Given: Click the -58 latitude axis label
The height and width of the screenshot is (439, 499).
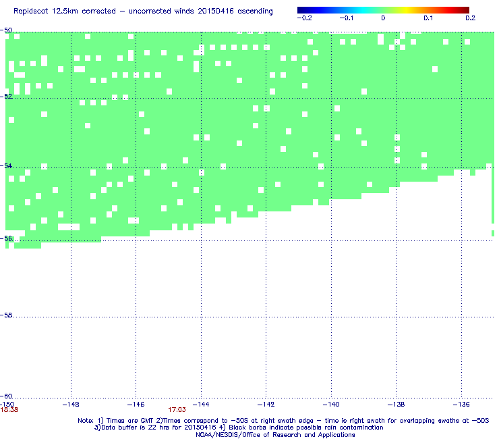Looking at the screenshot, I should coord(6,315).
